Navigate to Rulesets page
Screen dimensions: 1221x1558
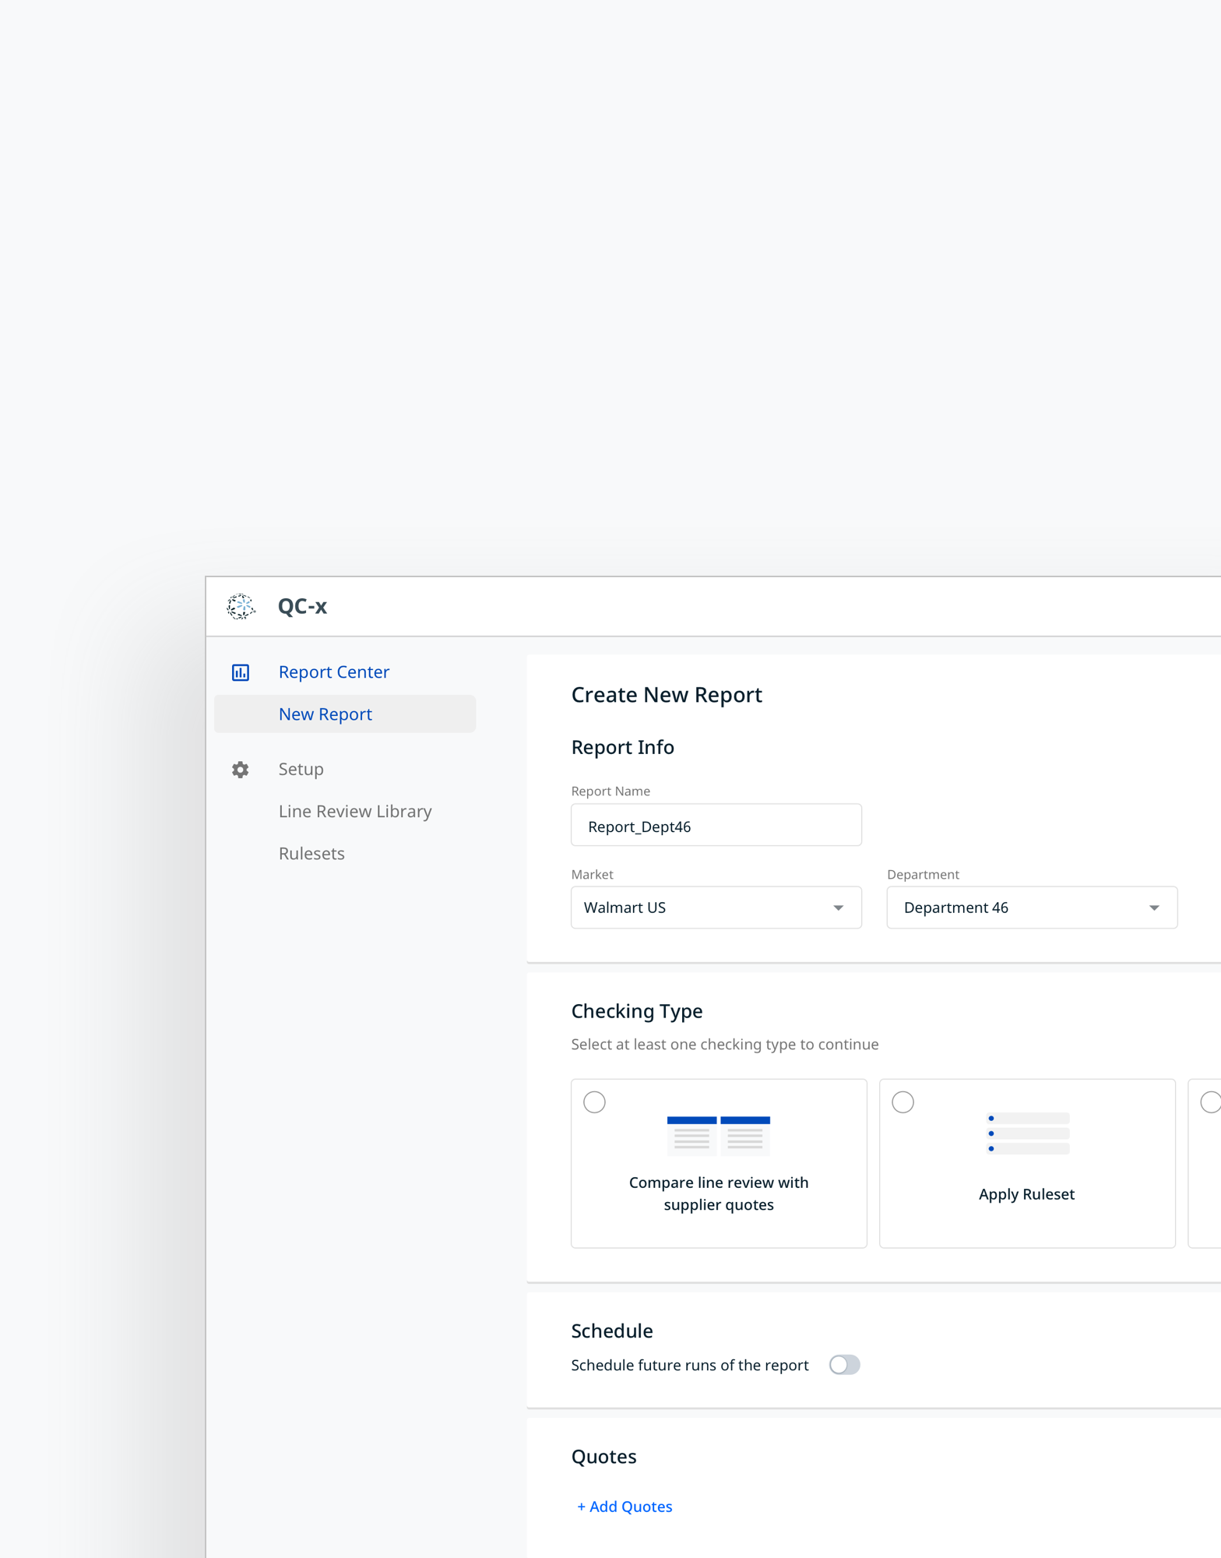311,854
